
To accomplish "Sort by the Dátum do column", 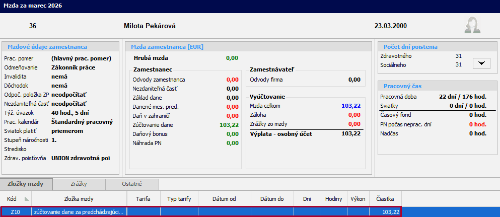I will [272, 199].
